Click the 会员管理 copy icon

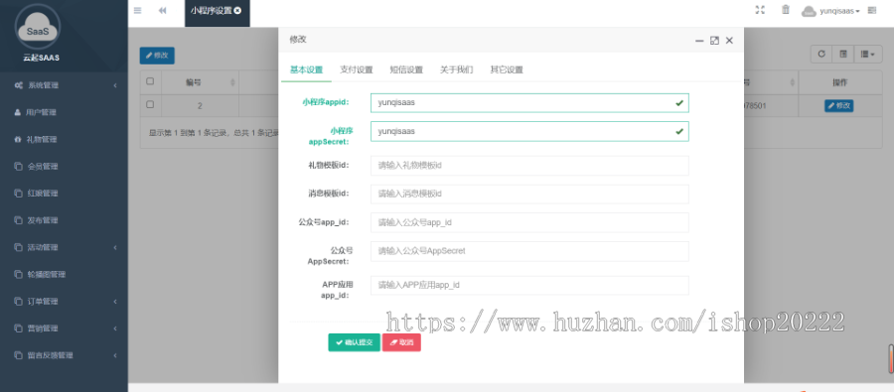18,167
